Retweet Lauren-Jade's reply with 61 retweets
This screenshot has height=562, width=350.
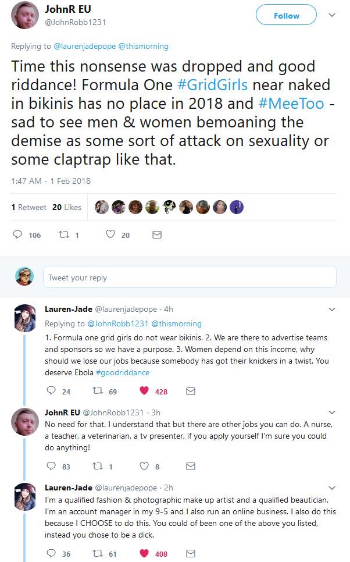point(98,554)
